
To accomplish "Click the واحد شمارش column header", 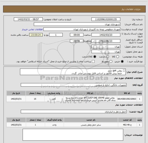I will point(54,93).
